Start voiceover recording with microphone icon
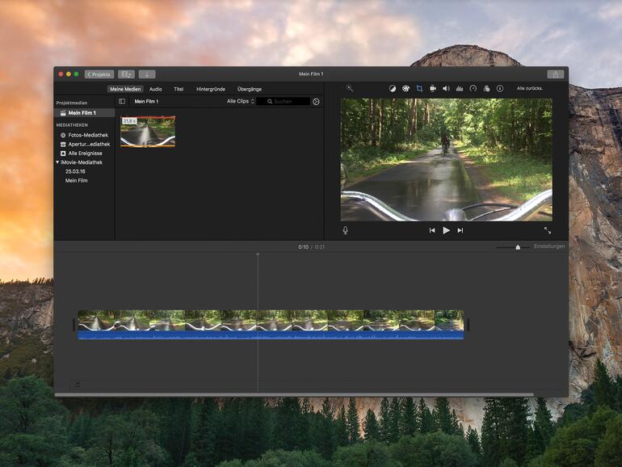 point(345,230)
